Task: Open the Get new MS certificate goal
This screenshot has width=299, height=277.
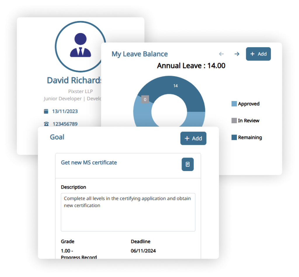Action: point(89,163)
